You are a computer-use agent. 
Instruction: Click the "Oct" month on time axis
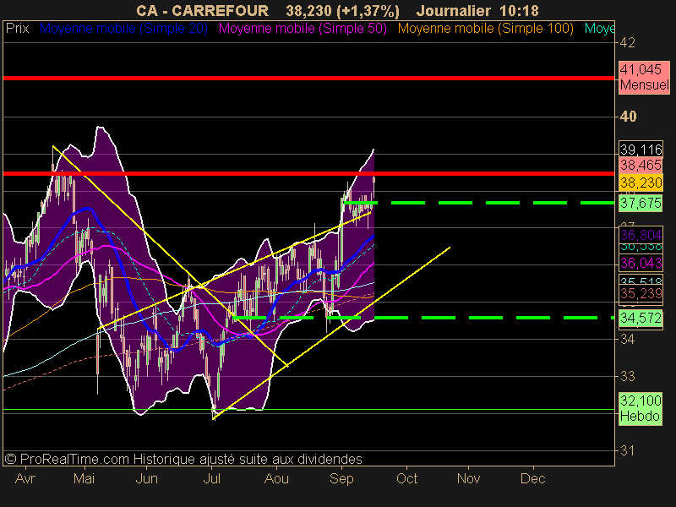407,478
